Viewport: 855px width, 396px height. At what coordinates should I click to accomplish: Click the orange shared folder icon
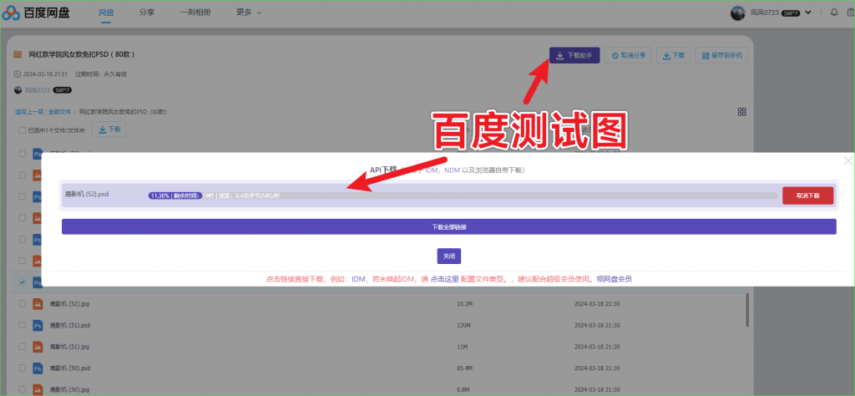point(18,54)
